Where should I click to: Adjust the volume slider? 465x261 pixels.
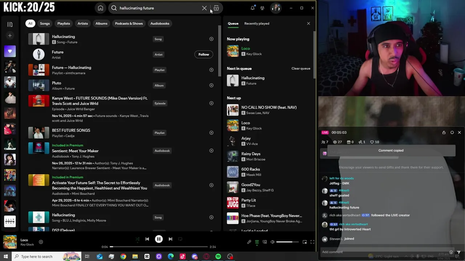click(287, 242)
